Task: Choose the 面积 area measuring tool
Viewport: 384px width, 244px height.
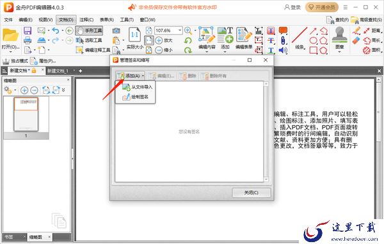Action: pyautogui.click(x=372, y=50)
